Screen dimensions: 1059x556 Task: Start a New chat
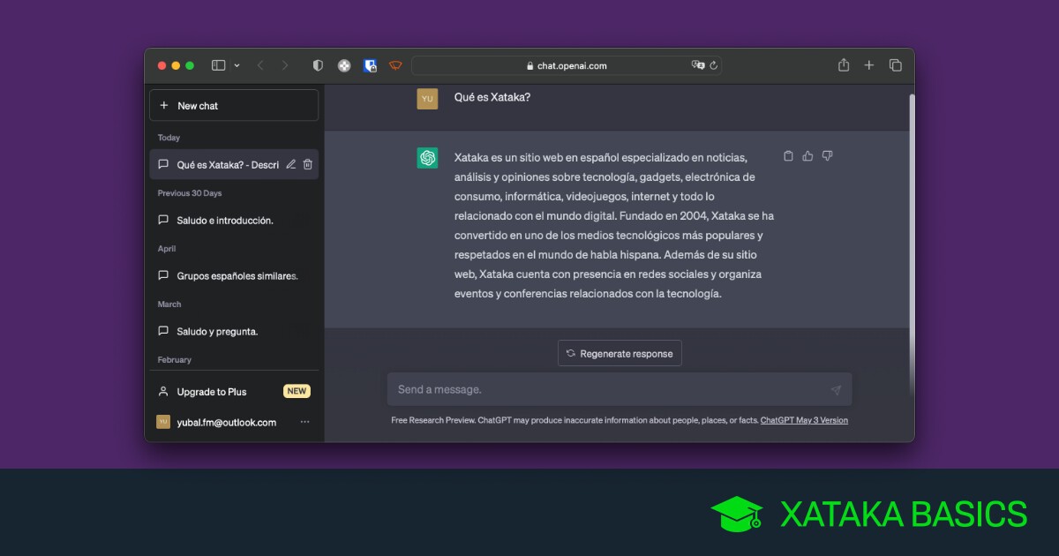233,106
